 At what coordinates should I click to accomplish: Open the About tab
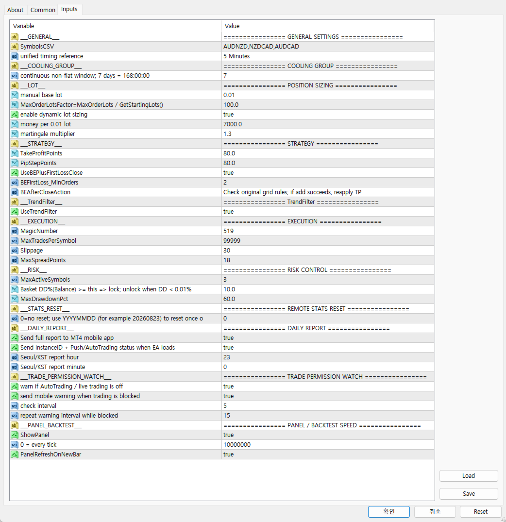pyautogui.click(x=16, y=10)
